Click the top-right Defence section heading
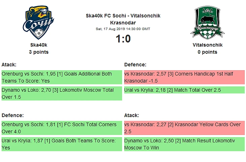 [135, 64]
